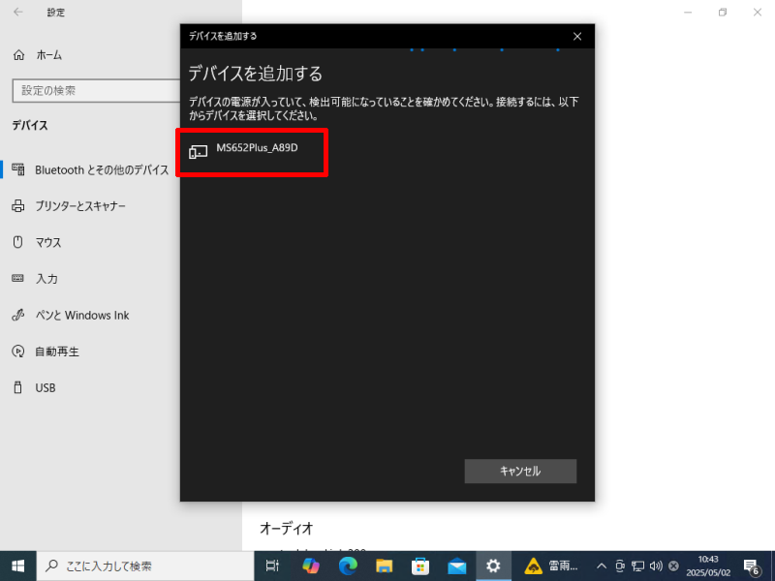The image size is (775, 581).
Task: Click the taskbar search box ここに入力して検索
Action: click(145, 566)
